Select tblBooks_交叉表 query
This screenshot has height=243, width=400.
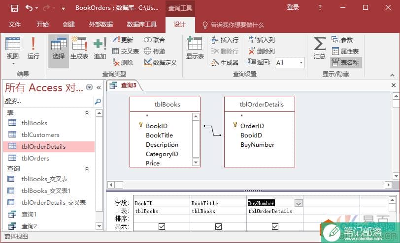[49, 179]
